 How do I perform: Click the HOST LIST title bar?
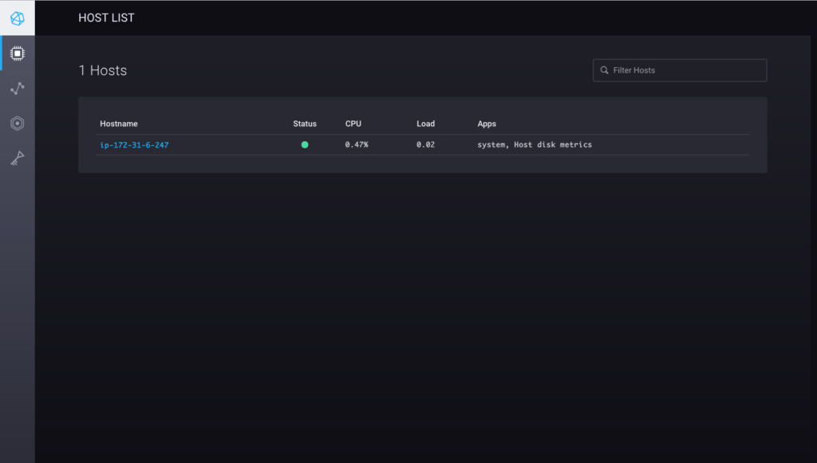tap(106, 17)
